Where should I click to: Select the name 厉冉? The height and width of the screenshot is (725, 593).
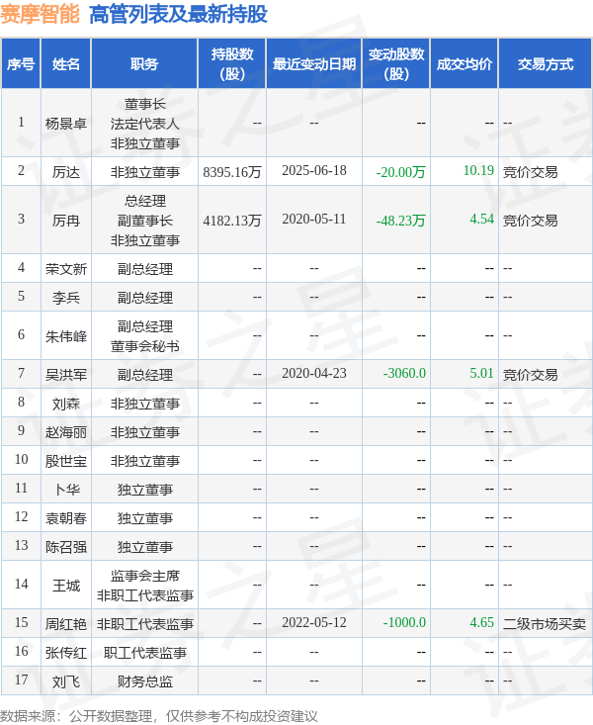65,221
